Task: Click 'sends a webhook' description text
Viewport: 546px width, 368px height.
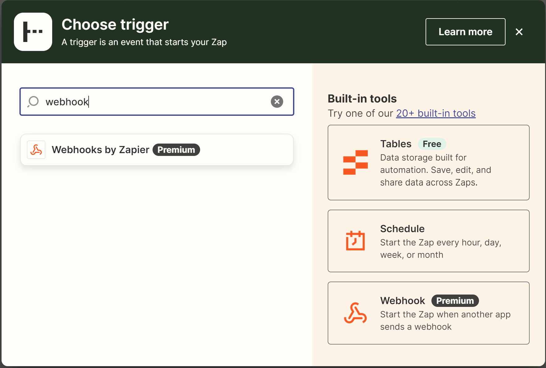Action: coord(416,327)
